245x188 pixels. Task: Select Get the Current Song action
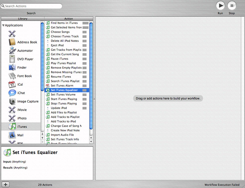coord(67,54)
